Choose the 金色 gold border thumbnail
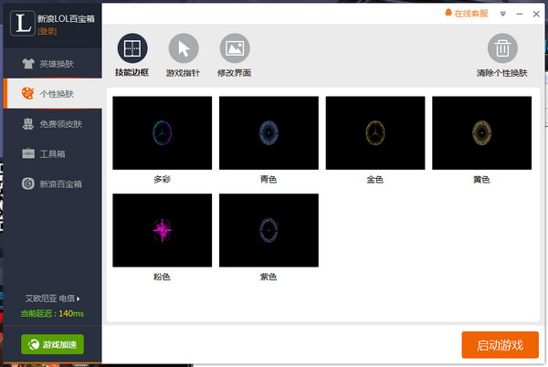Viewport: 548px width, 367px height. click(x=375, y=133)
